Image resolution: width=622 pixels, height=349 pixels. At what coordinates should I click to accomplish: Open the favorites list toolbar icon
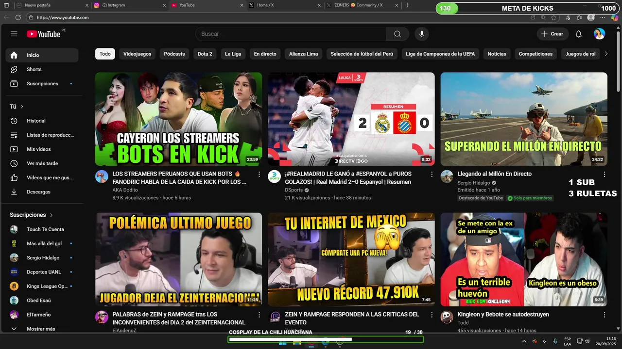579,17
